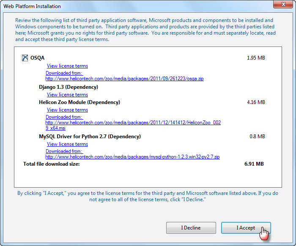Click the 1.95 MB size value
This screenshot has width=296, height=246.
256,58
